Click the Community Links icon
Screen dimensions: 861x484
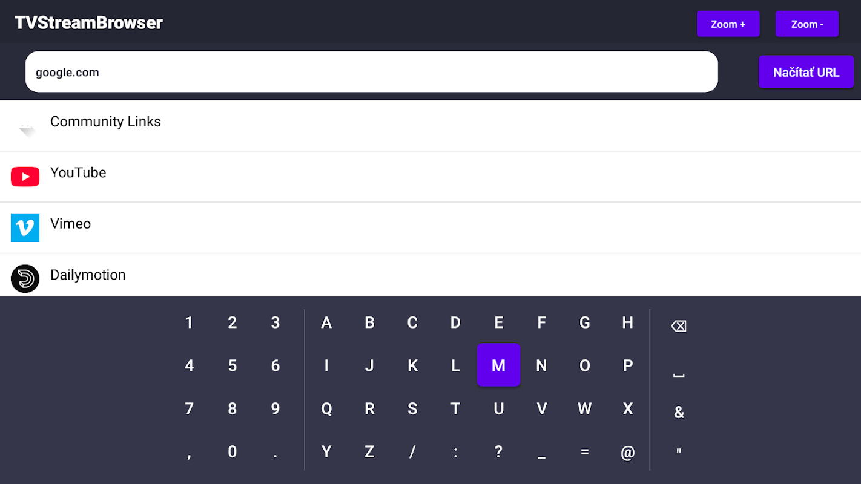(x=26, y=128)
